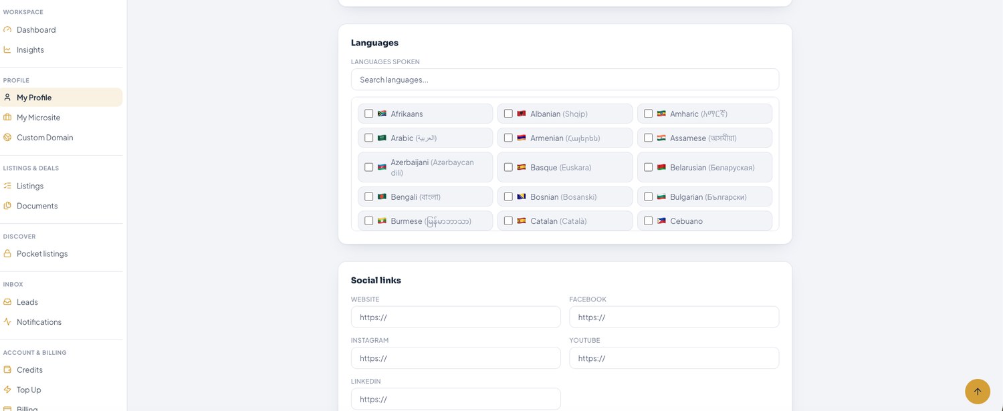Enable the Basque (Euskara) checkbox

pos(508,167)
